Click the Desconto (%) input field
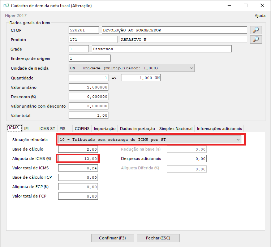The image size is (271, 247). tap(89, 97)
